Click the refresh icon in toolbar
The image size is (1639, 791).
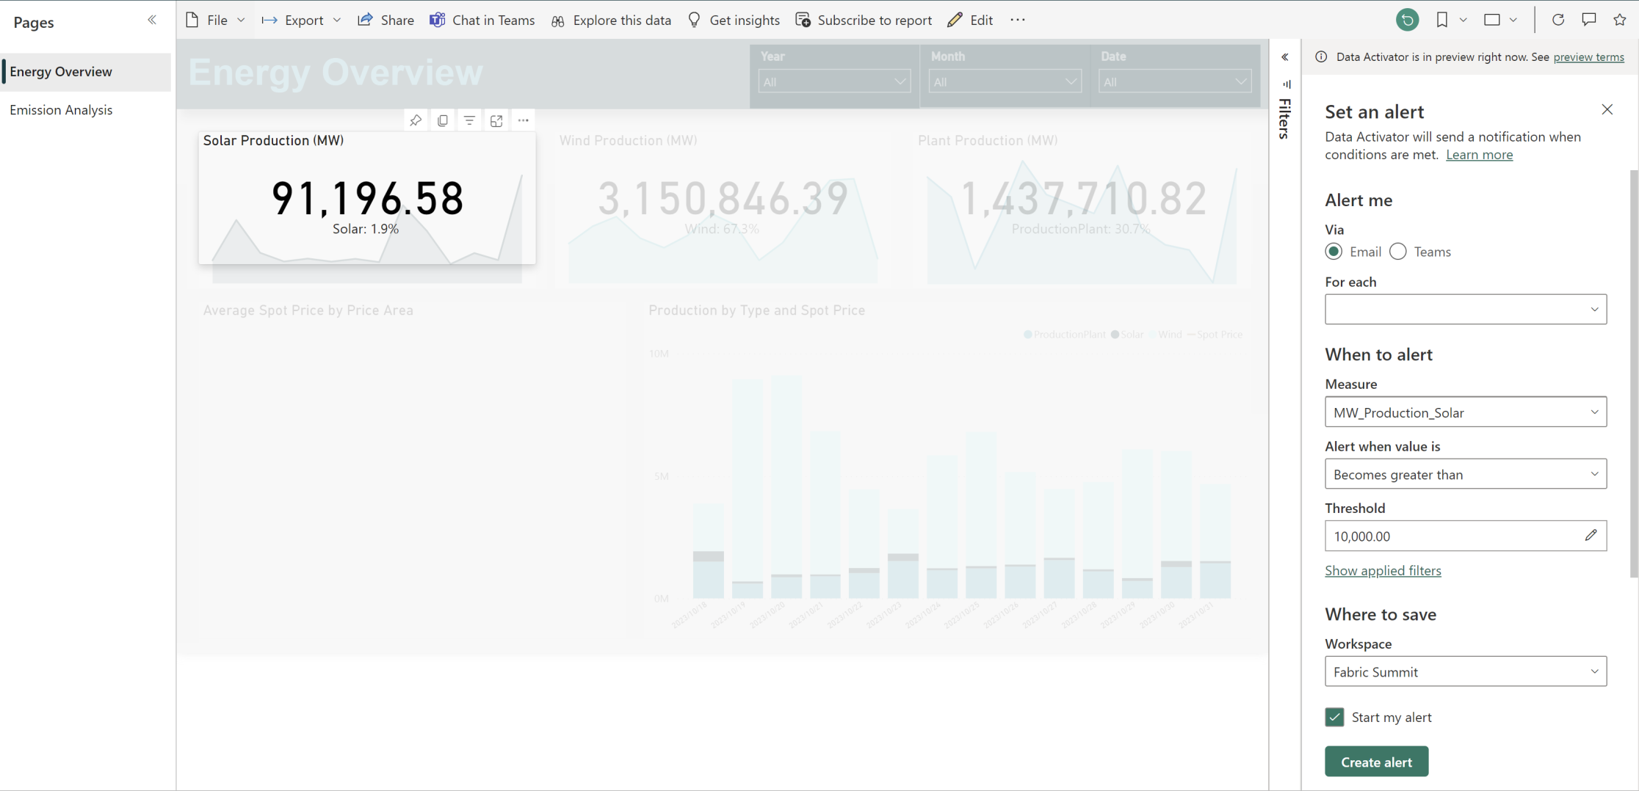pos(1557,20)
